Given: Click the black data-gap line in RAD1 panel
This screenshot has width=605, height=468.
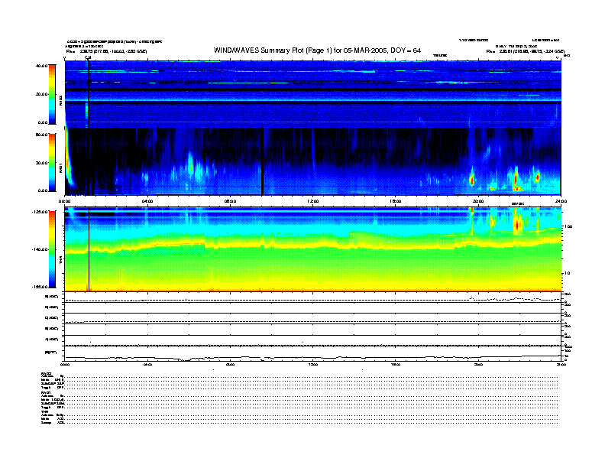Looking at the screenshot, I should [x=262, y=162].
